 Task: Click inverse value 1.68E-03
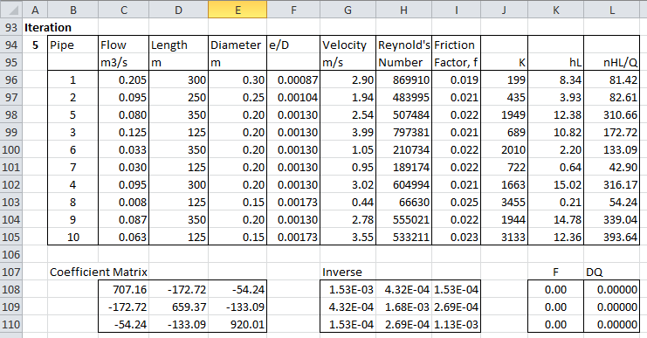403,307
